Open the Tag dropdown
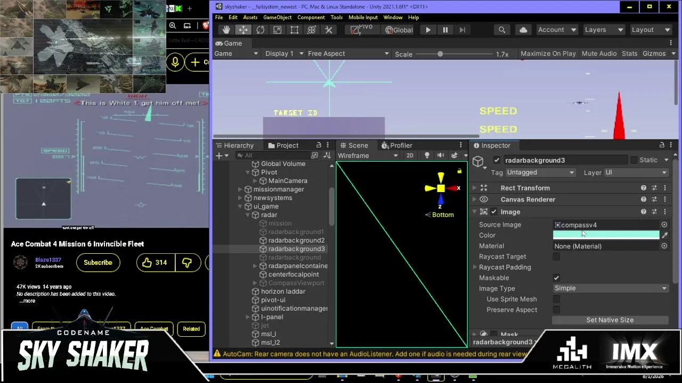The height and width of the screenshot is (383, 682). [540, 172]
